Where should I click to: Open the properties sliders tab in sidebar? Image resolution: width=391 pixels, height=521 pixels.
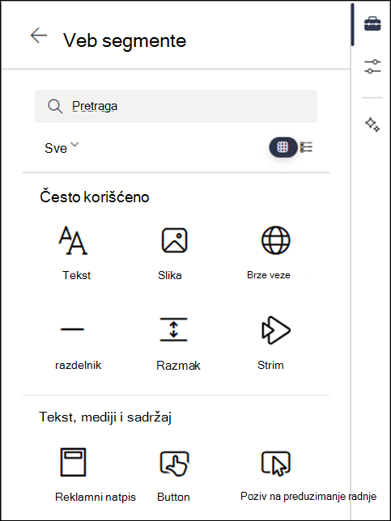(x=372, y=66)
